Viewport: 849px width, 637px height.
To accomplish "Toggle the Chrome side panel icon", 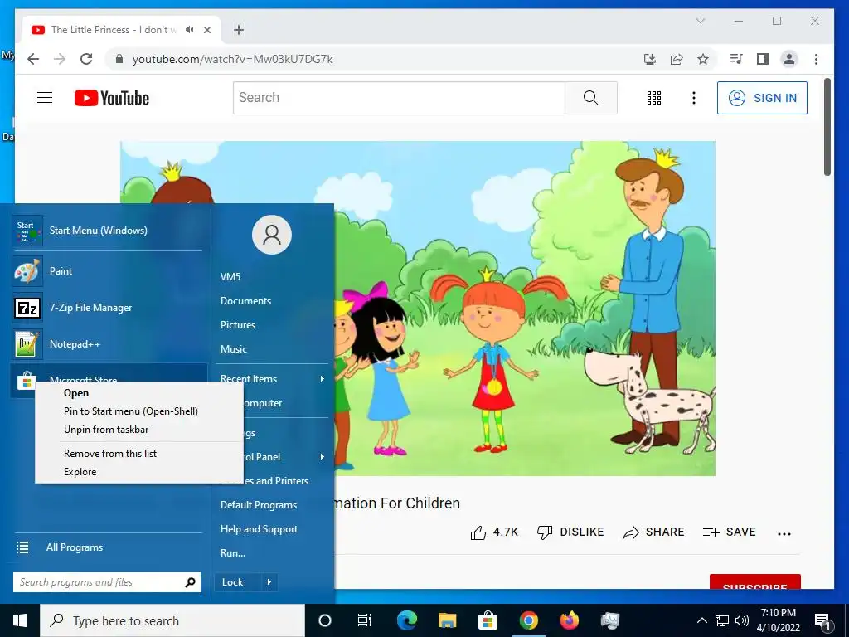I will point(763,59).
